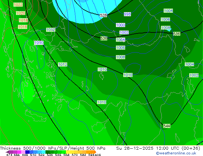Select the red 1022 isobar label
The image size is (203, 156).
[18, 5]
